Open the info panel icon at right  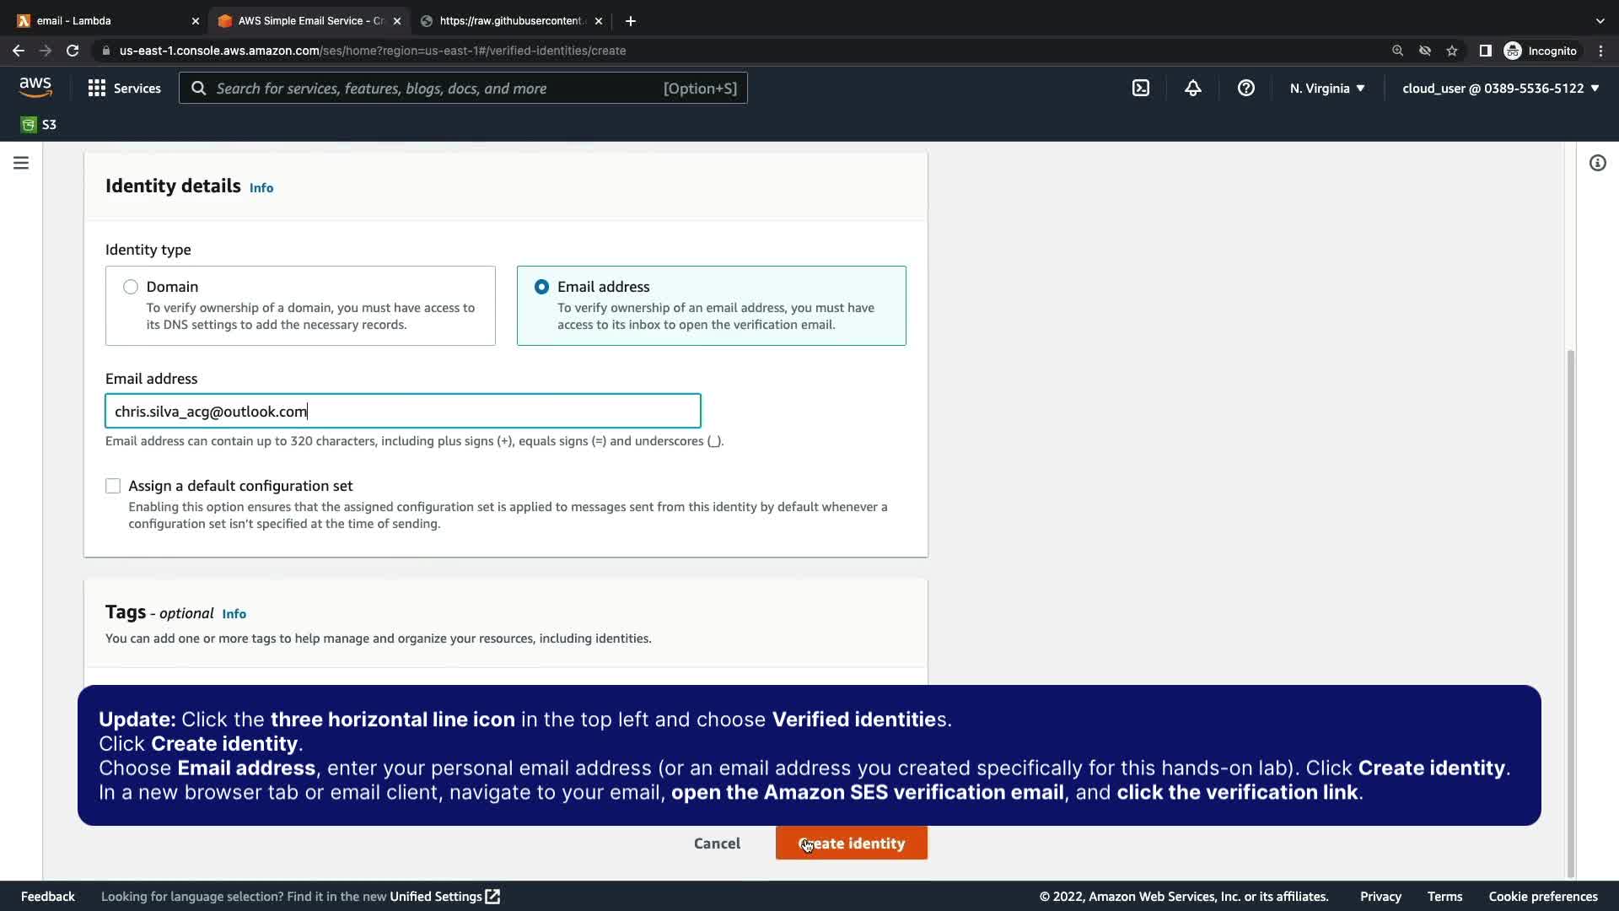[1597, 163]
